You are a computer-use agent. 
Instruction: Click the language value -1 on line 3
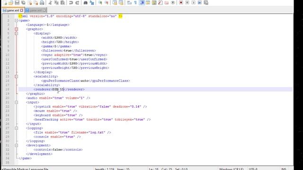coord(46,25)
